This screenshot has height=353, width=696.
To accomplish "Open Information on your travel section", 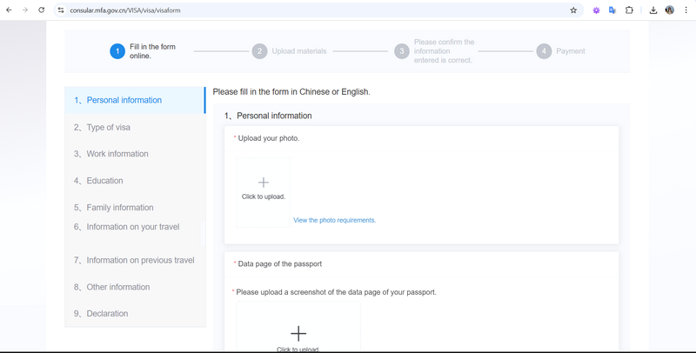I will [x=135, y=227].
